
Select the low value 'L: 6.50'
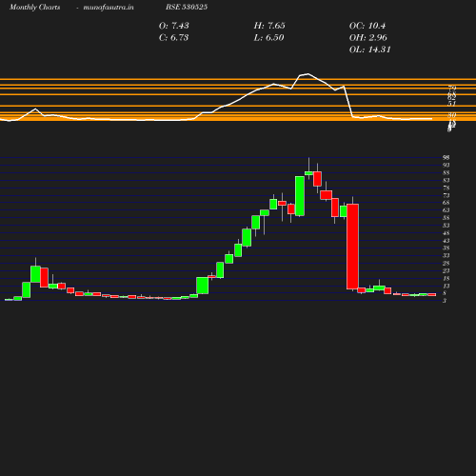(x=269, y=38)
